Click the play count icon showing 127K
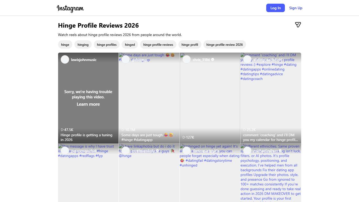This screenshot has width=359, height=202. click(x=184, y=137)
